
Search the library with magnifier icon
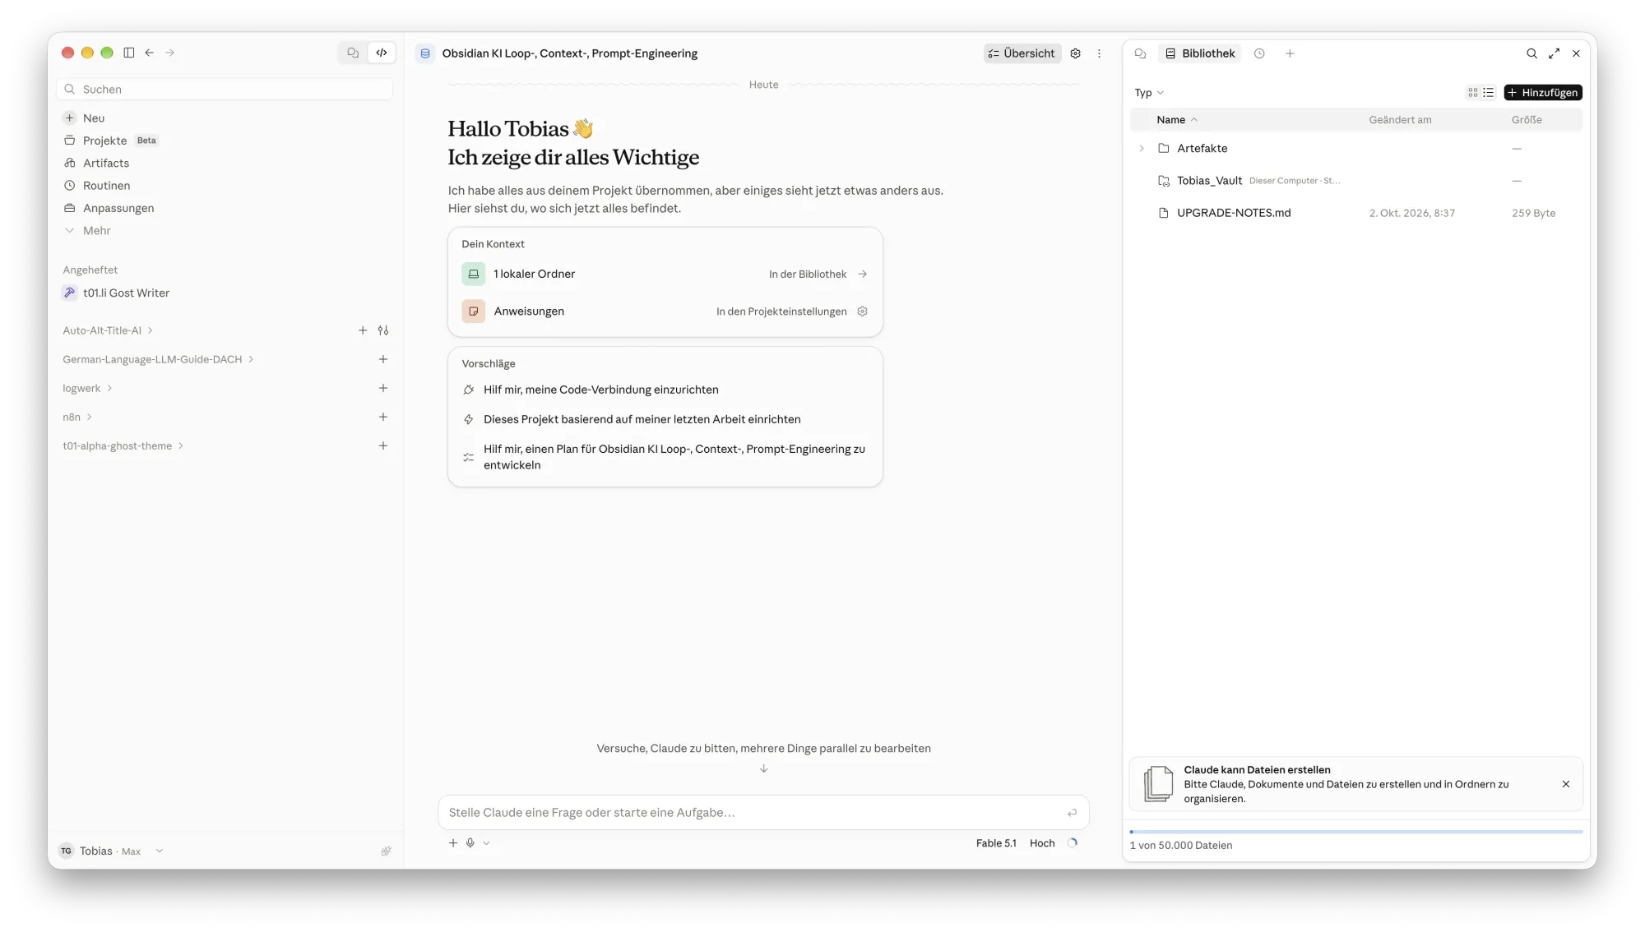pos(1531,53)
